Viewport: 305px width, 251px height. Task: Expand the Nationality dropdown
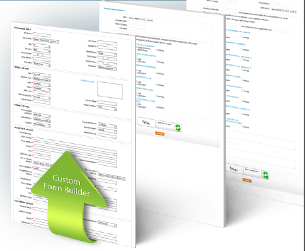point(42,64)
